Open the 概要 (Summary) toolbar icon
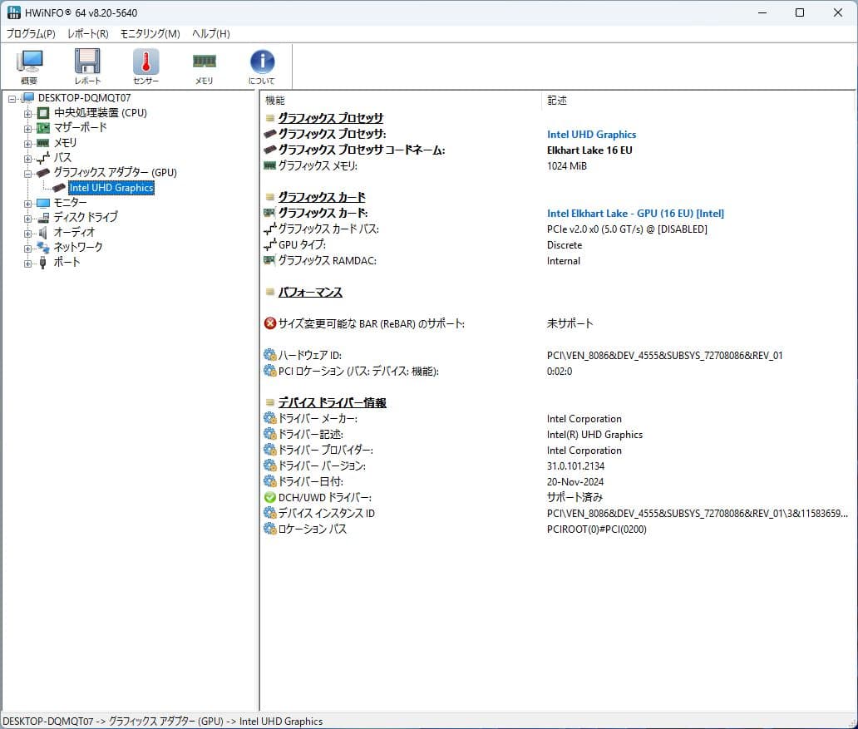The width and height of the screenshot is (858, 729). 30,66
